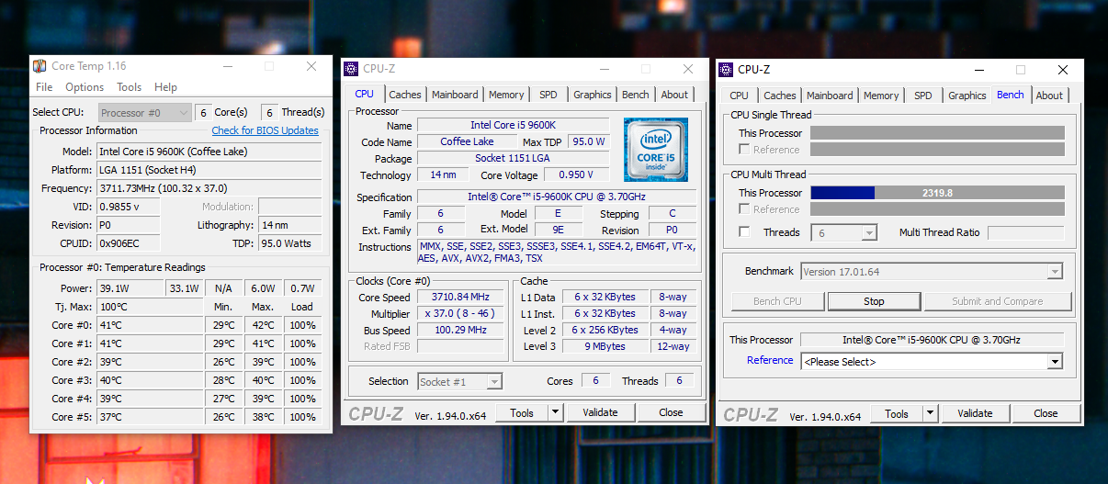Click the Power reading 39.1W

pos(130,288)
